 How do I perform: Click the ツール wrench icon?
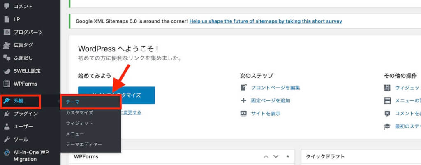7,139
